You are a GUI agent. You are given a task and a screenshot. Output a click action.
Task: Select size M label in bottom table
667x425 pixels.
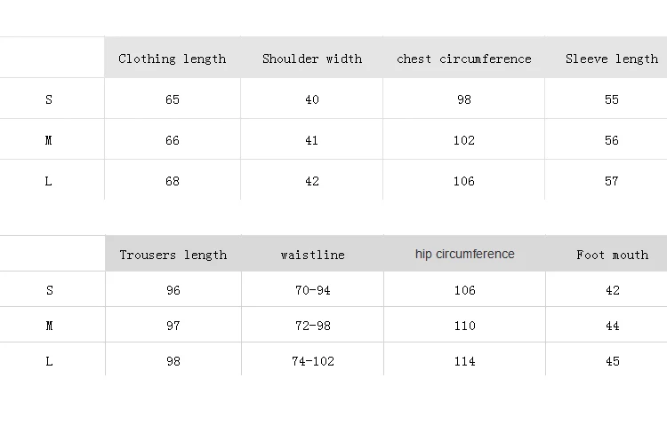[x=49, y=326]
